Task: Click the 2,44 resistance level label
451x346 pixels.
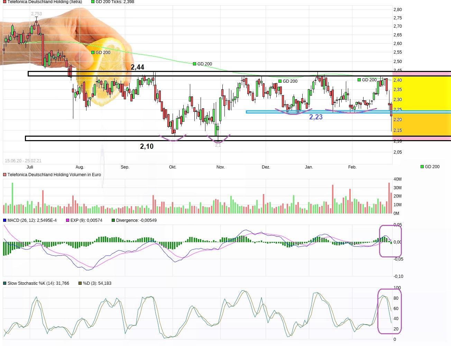Action: coord(138,67)
